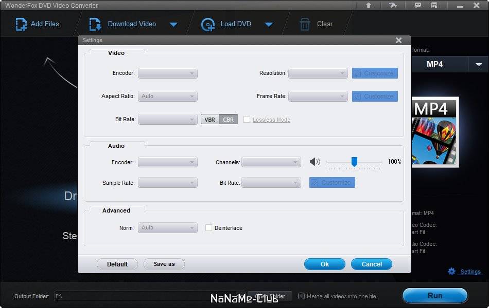Open the Aspect Ratio dropdown
Screen dimensions: 489x308
click(168, 96)
